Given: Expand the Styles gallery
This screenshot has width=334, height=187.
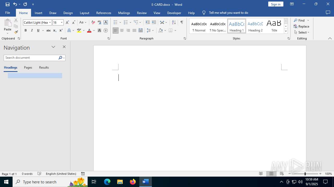Looking at the screenshot, I should pyautogui.click(x=286, y=31).
